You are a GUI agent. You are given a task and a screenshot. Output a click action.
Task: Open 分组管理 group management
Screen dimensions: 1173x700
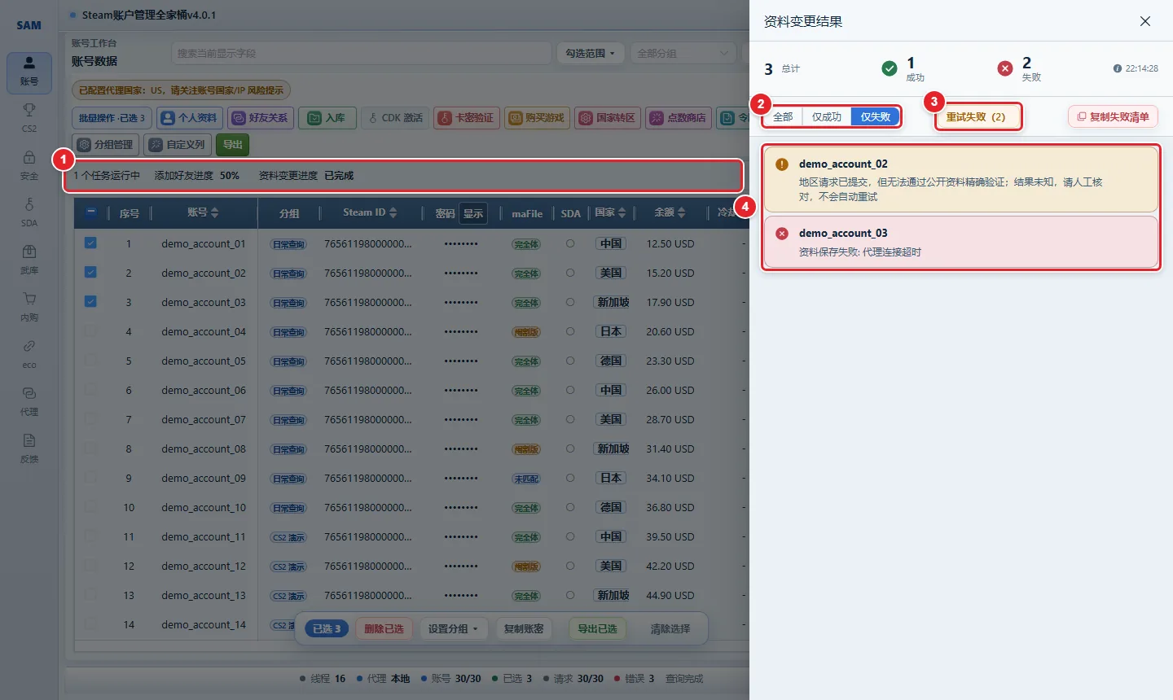pyautogui.click(x=105, y=144)
